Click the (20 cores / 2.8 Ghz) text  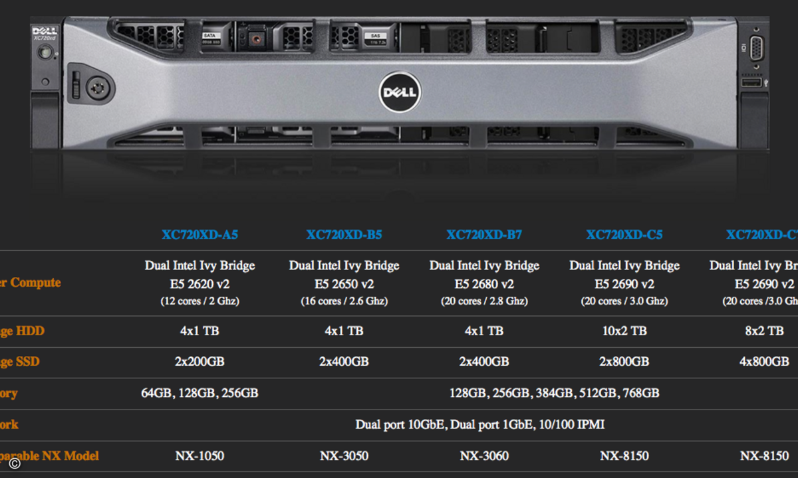coord(484,301)
